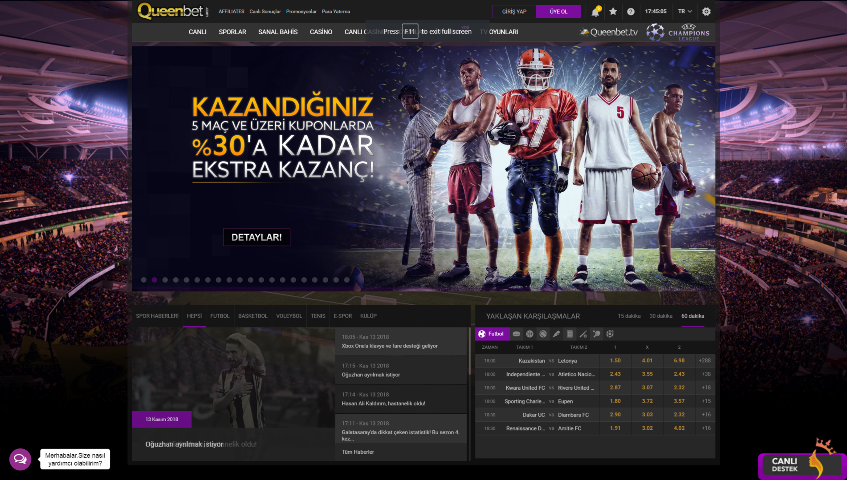
Task: Switch to E-SPOR news tab
Action: pyautogui.click(x=343, y=316)
